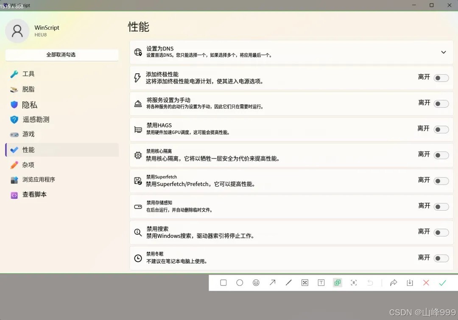The image size is (458, 320).
Task: Toggle the 添加终极性能 switch
Action: (441, 78)
